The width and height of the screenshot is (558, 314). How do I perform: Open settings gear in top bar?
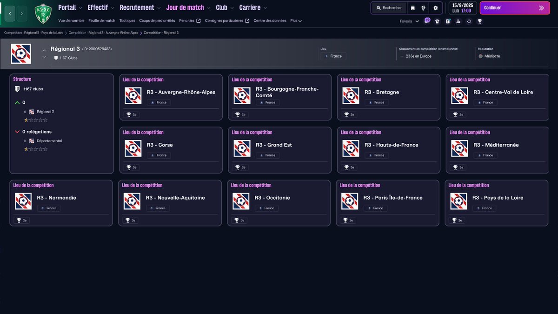pyautogui.click(x=436, y=8)
